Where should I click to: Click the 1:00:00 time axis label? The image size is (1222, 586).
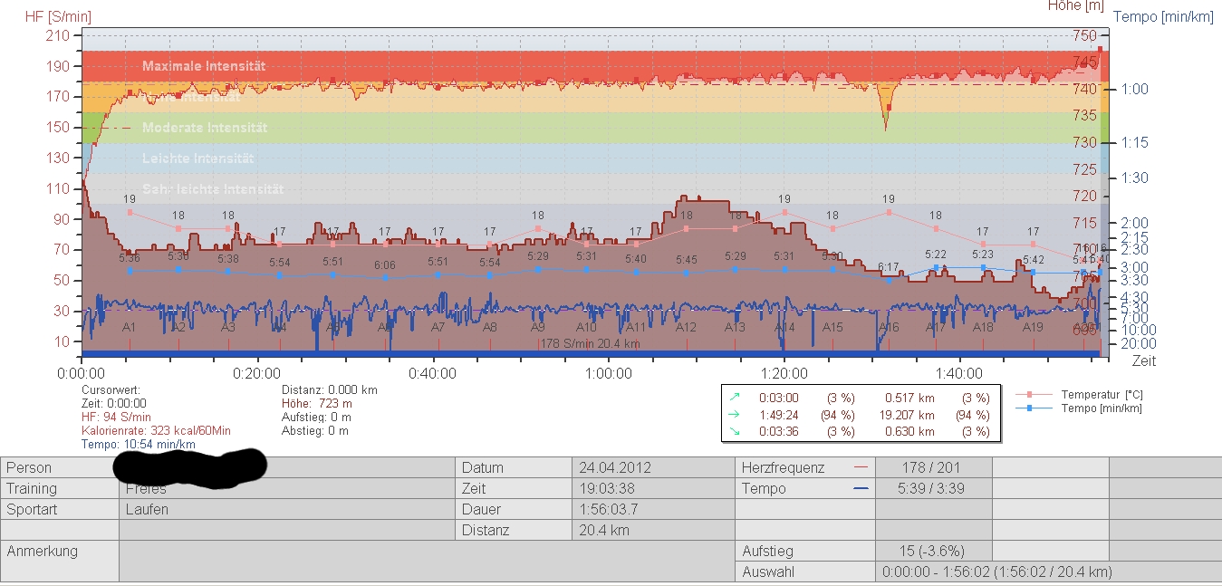click(x=609, y=373)
